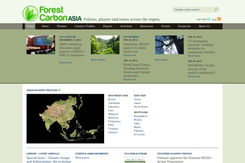
Task: Open the China country profile
Action: coord(137,99)
